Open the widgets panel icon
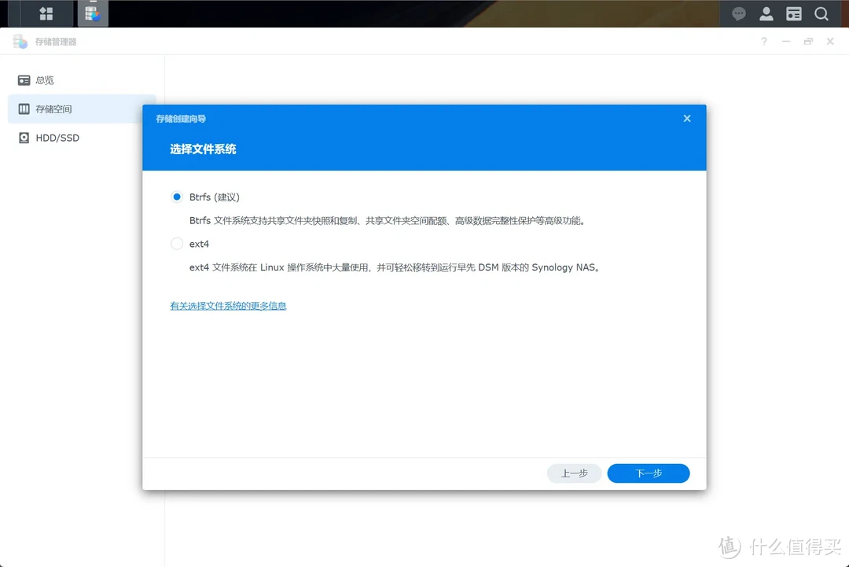Screen dimensions: 849x567 793,13
